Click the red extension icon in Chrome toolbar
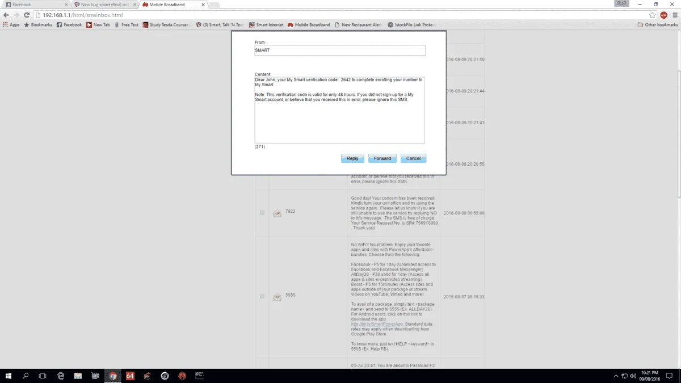Image resolution: width=681 pixels, height=383 pixels. pyautogui.click(x=663, y=15)
